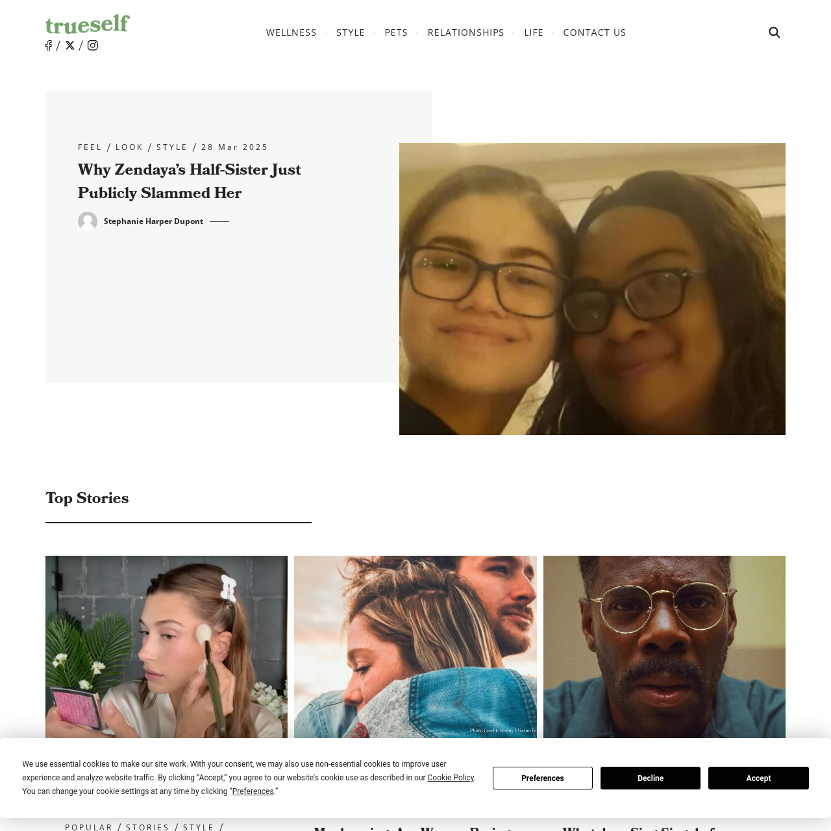The image size is (831, 831).
Task: Click Stephanie Harper Dupont's author avatar
Action: [x=88, y=221]
